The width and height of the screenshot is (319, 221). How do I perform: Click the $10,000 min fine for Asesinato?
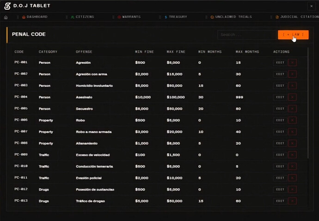[143, 97]
